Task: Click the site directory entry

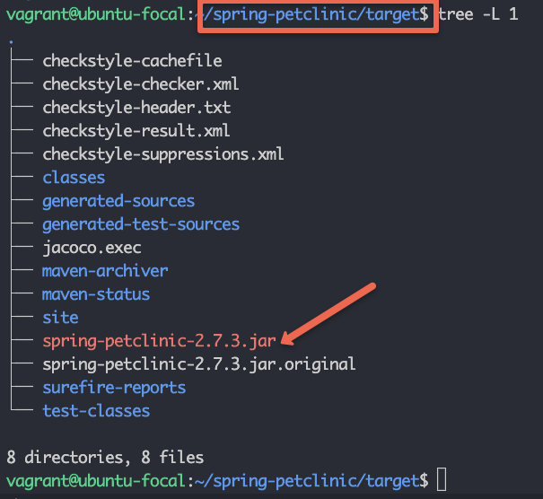Action: click(61, 318)
